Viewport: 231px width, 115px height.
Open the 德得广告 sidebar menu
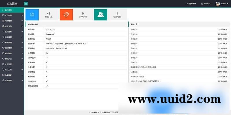[x=12, y=59]
